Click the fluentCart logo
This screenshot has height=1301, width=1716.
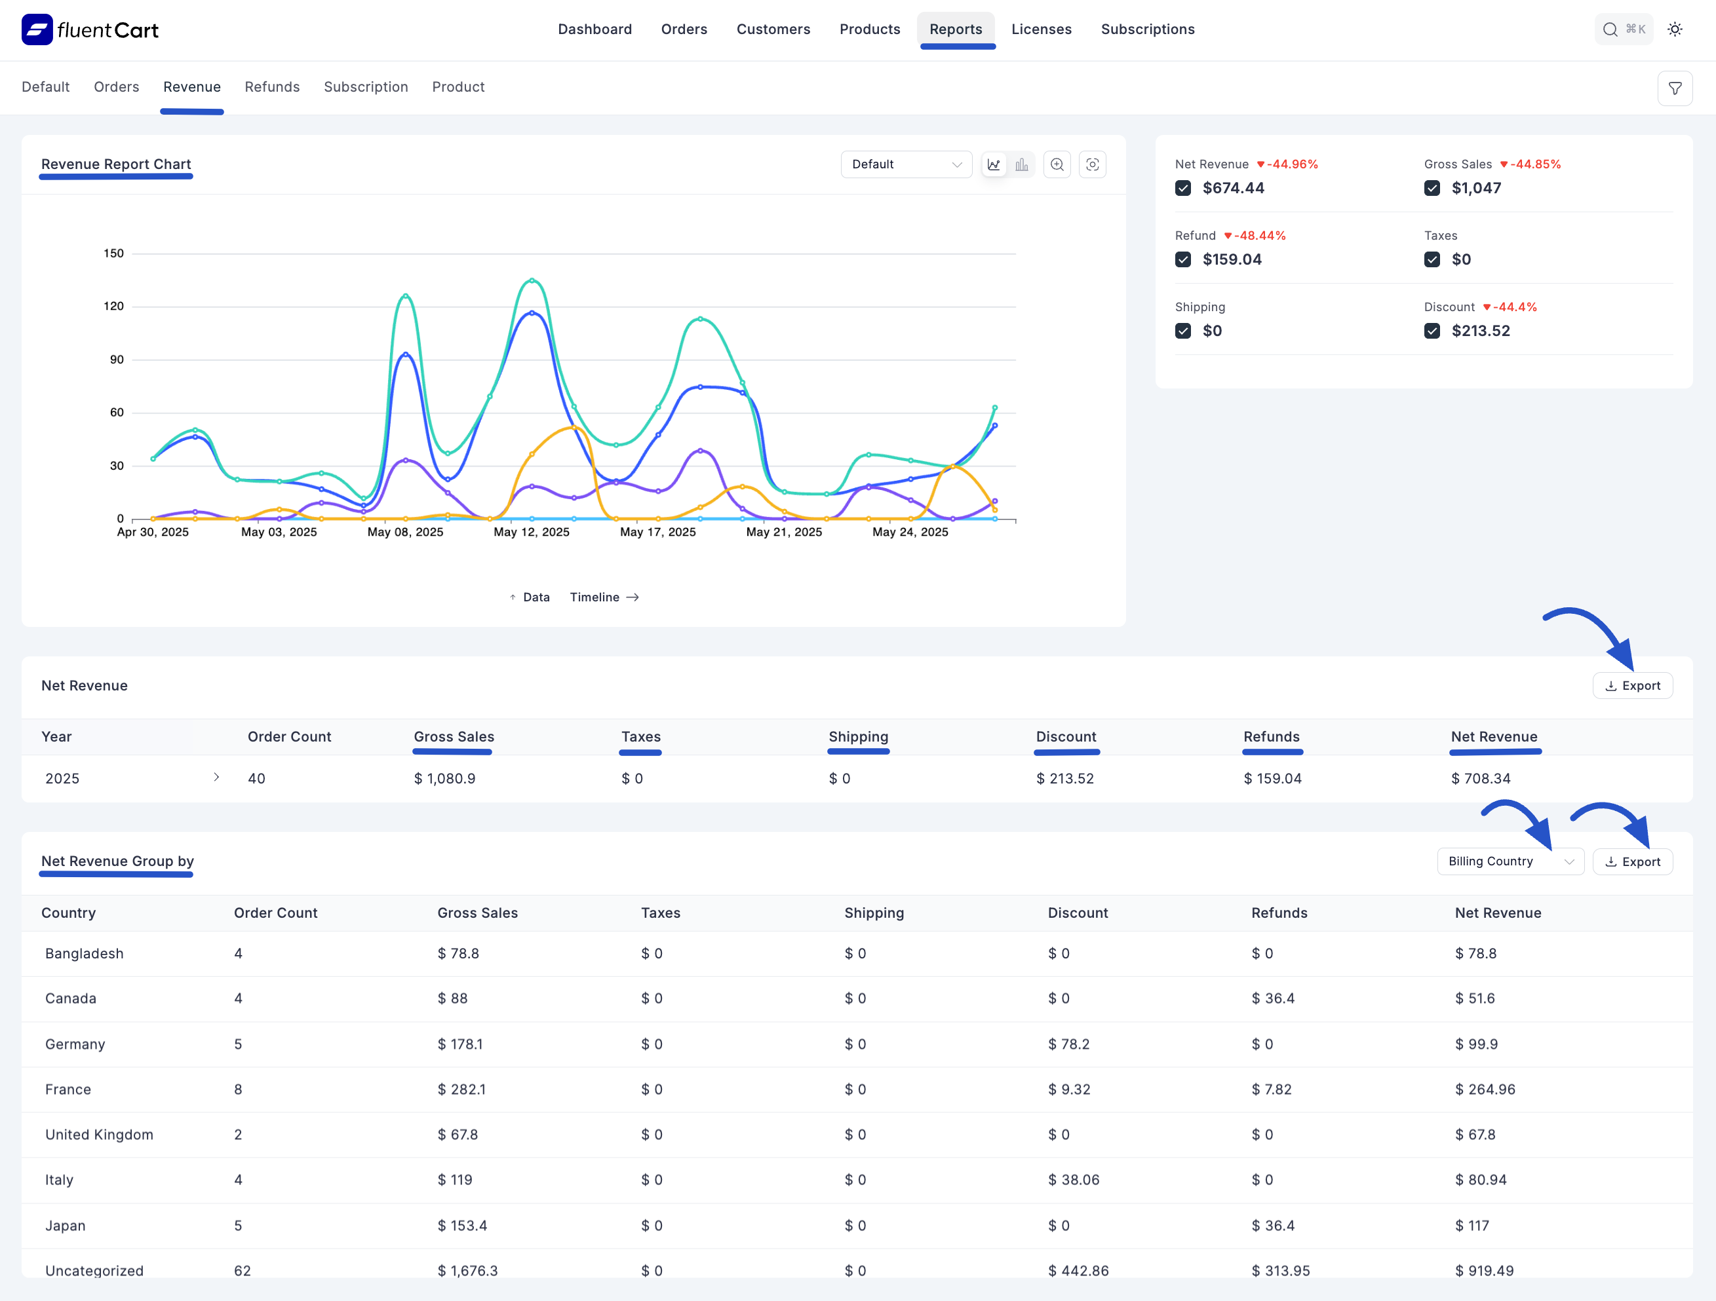89,29
